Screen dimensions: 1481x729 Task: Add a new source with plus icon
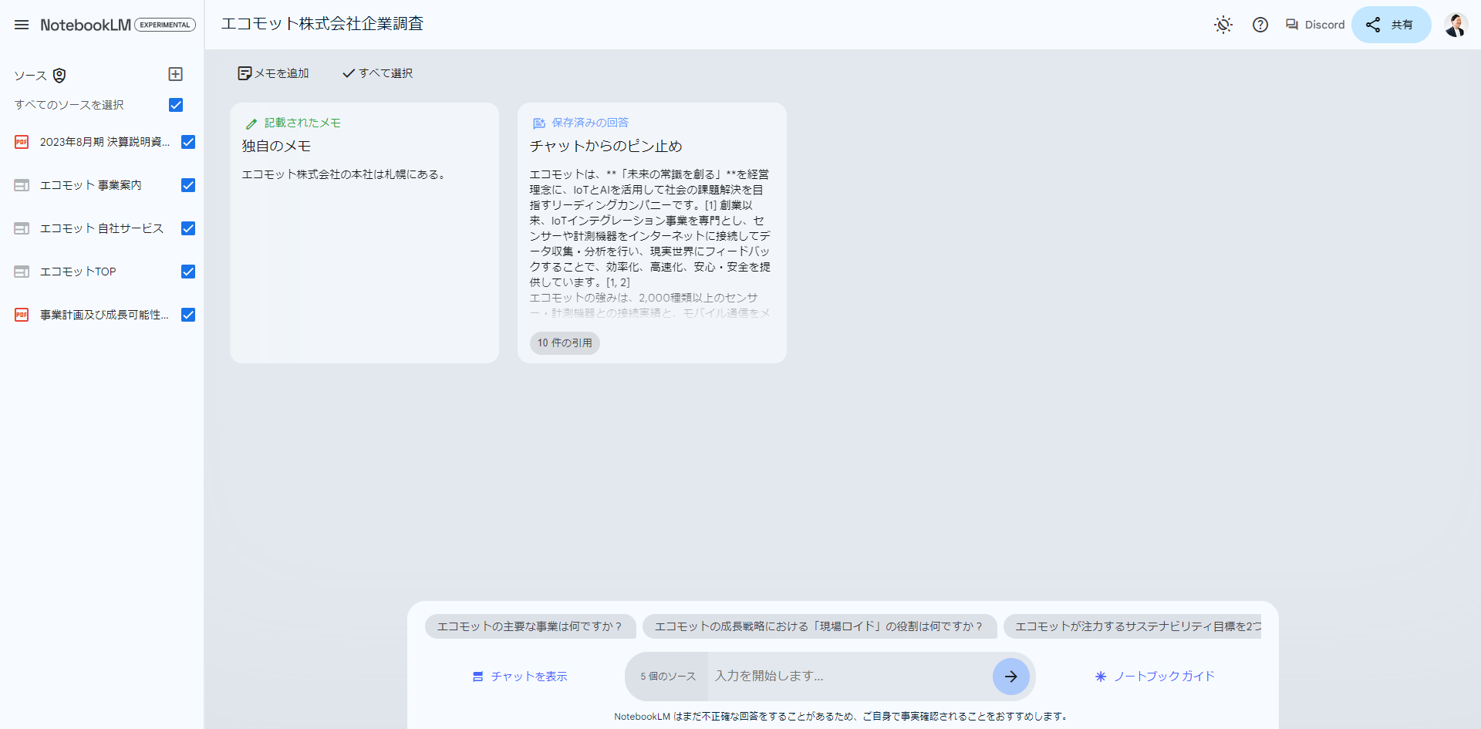click(175, 74)
